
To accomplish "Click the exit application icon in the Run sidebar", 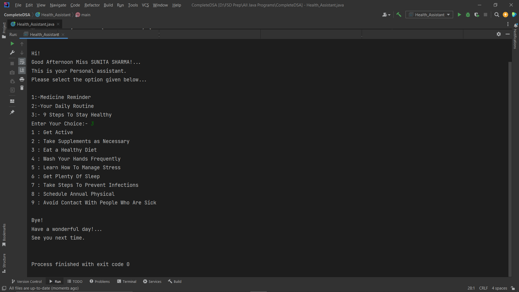I will coord(12,90).
